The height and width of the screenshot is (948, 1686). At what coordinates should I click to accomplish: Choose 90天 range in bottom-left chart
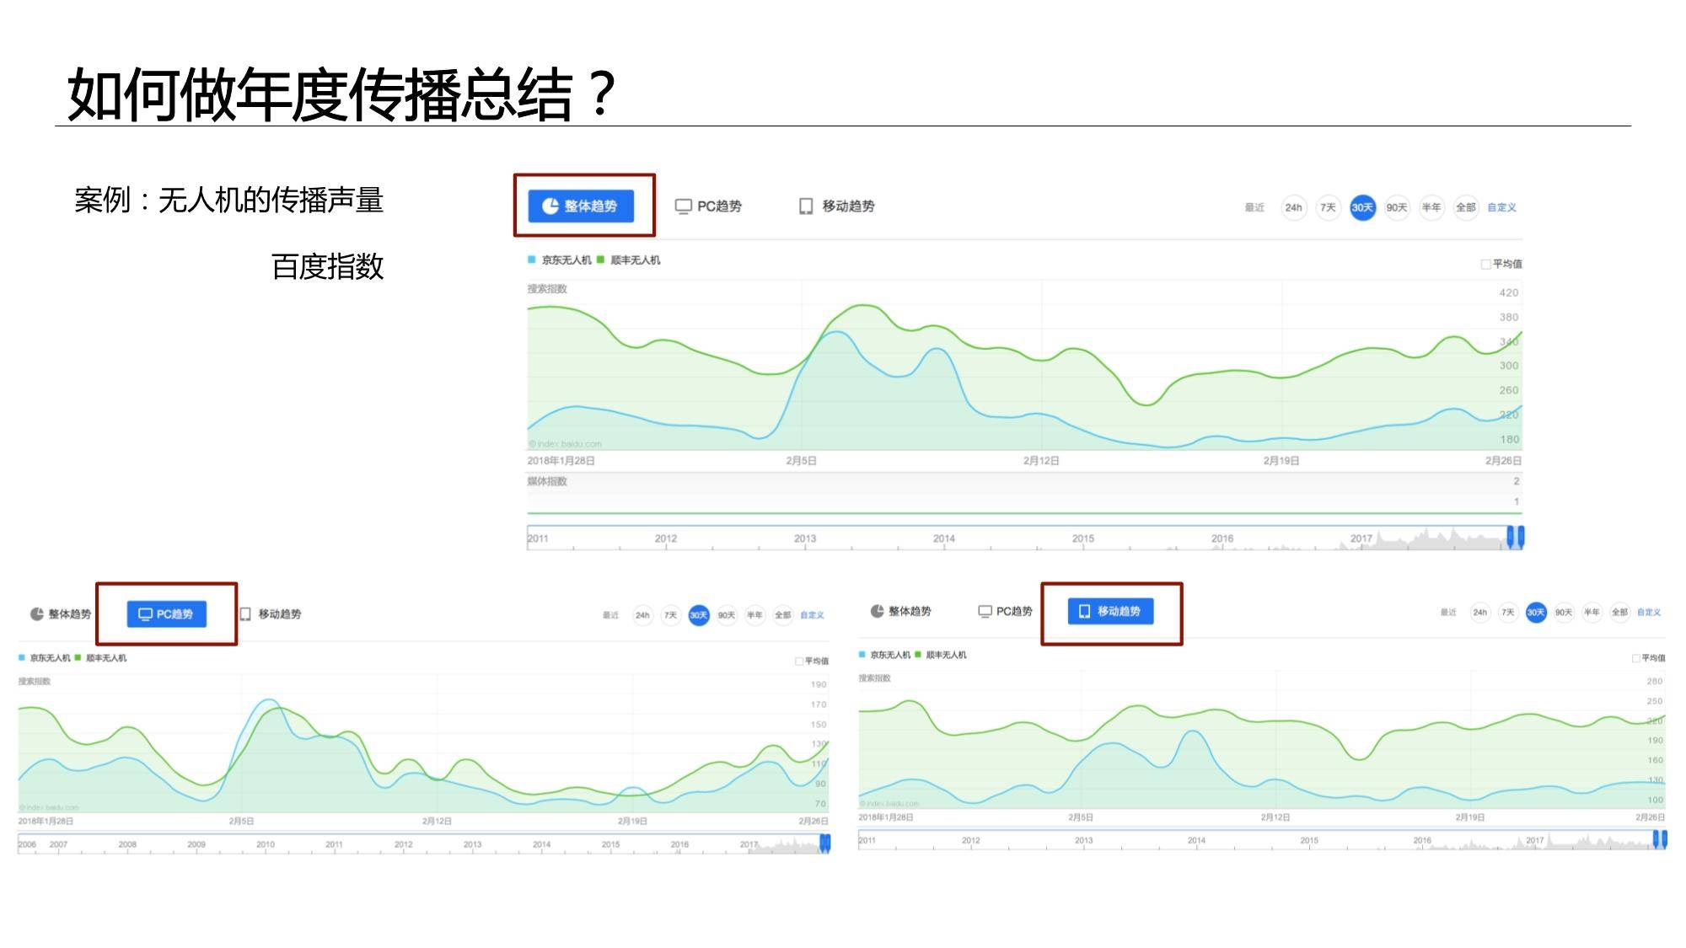pos(727,615)
